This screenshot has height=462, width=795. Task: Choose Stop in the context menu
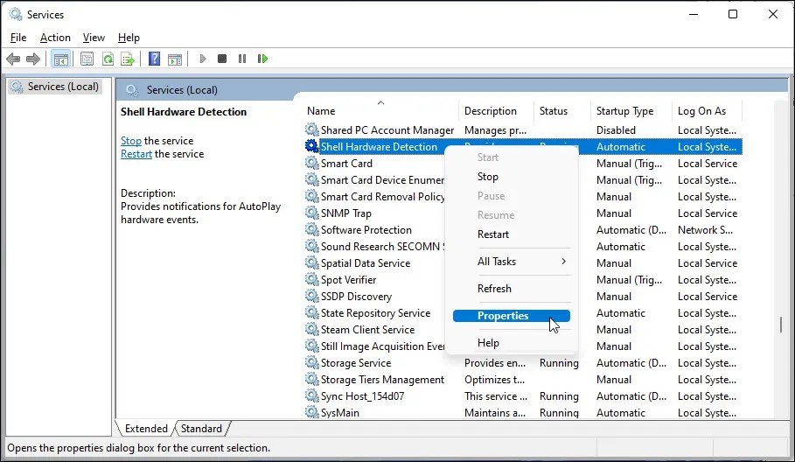click(512, 177)
